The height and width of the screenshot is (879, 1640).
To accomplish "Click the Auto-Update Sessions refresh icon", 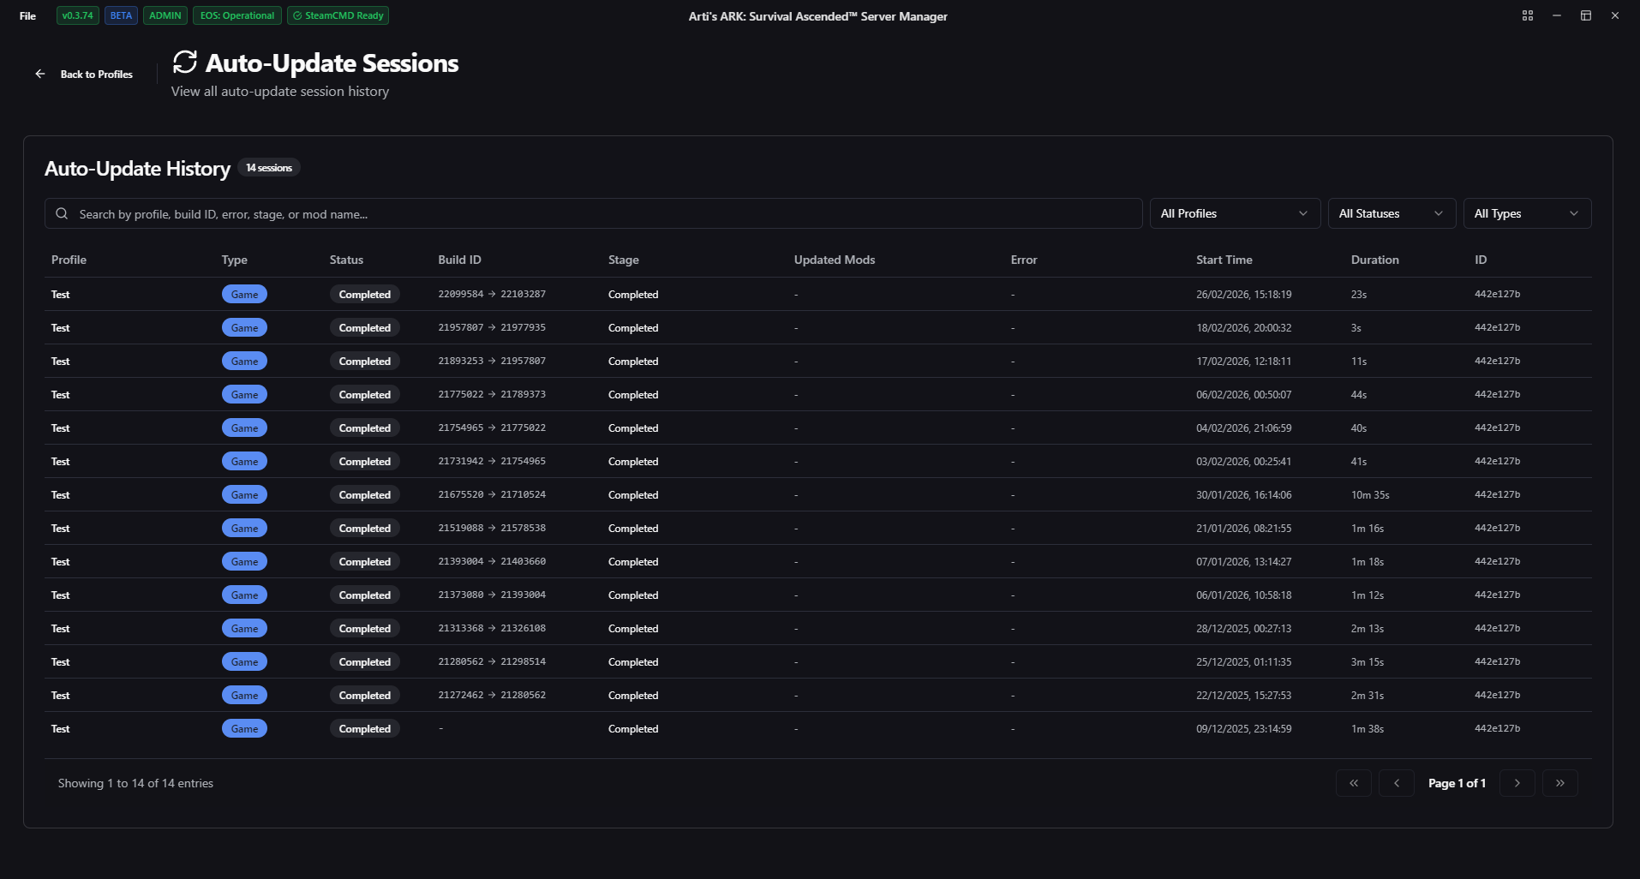I will [185, 63].
